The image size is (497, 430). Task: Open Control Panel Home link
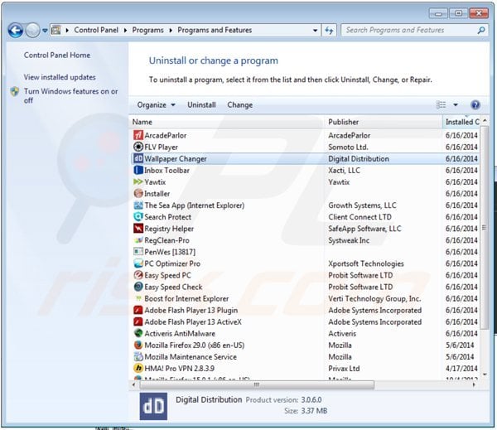click(x=57, y=56)
